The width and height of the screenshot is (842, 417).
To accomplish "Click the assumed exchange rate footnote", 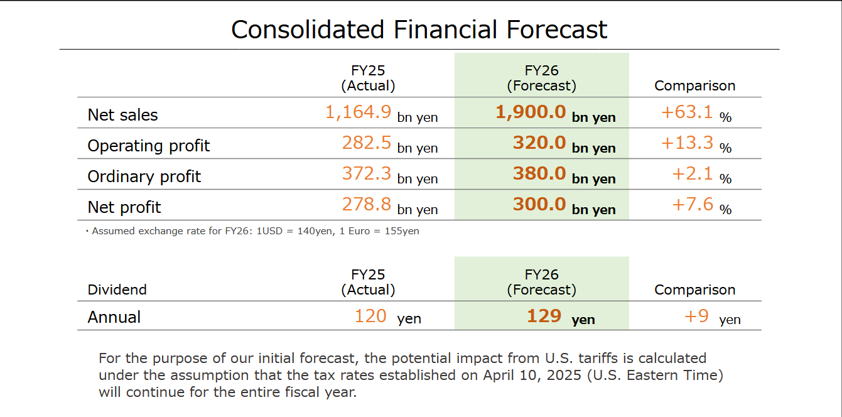I will pos(252,231).
